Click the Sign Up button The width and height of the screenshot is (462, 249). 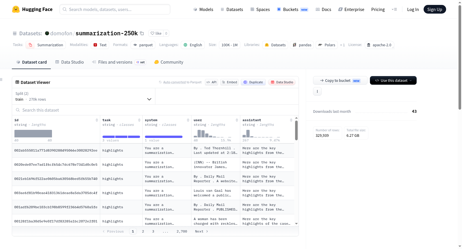point(435,9)
